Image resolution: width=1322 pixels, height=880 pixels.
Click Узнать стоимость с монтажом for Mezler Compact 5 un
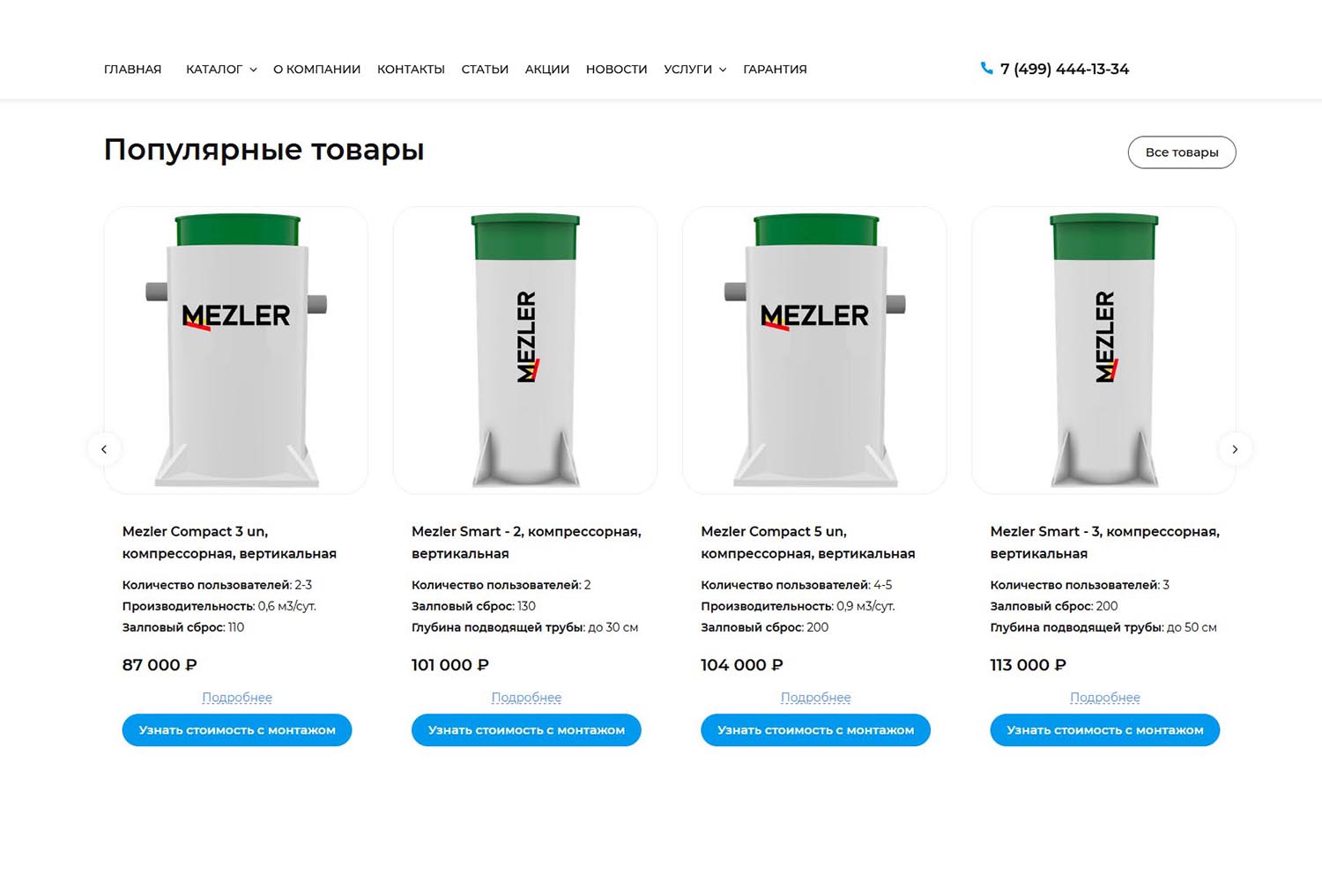(x=815, y=730)
